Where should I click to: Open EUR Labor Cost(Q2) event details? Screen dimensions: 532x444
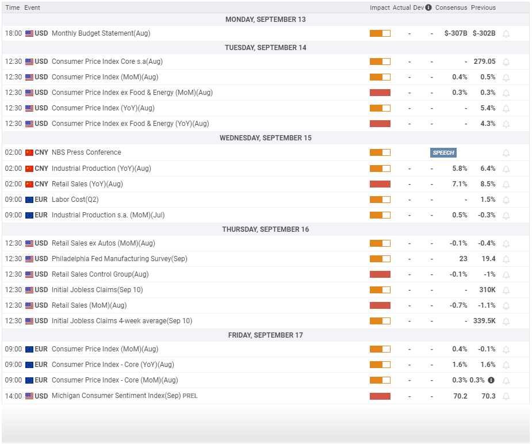click(75, 200)
